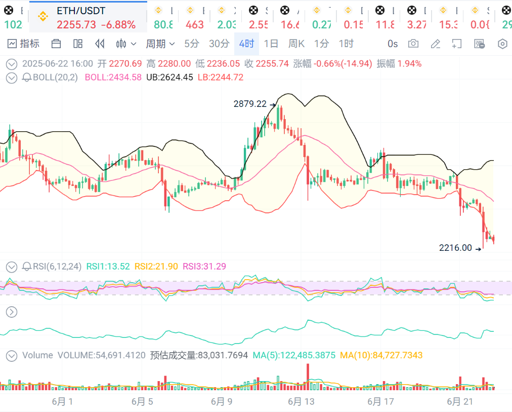The width and height of the screenshot is (512, 412).
Task: Open the ticker tab showing 2.03
Action: pyautogui.click(x=227, y=17)
